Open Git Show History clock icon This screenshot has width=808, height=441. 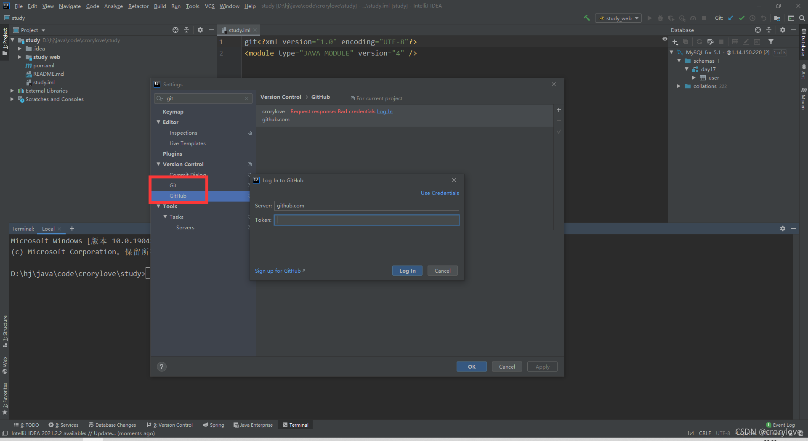[752, 18]
